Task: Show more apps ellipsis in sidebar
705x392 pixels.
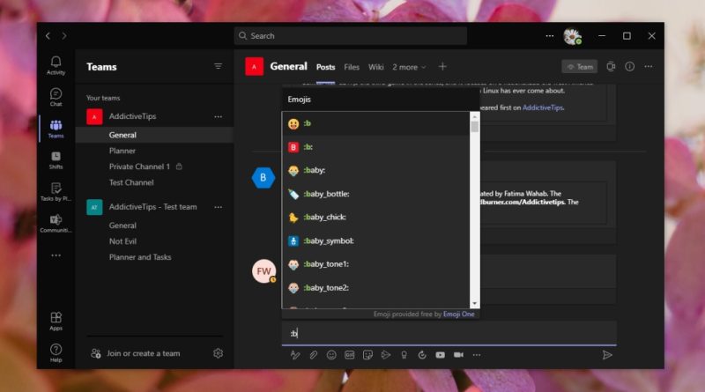Action: point(56,255)
